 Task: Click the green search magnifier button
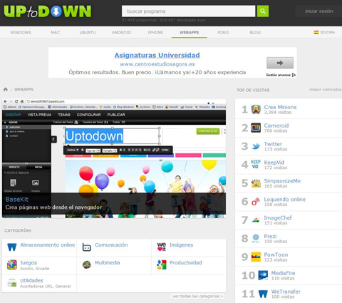(x=263, y=11)
